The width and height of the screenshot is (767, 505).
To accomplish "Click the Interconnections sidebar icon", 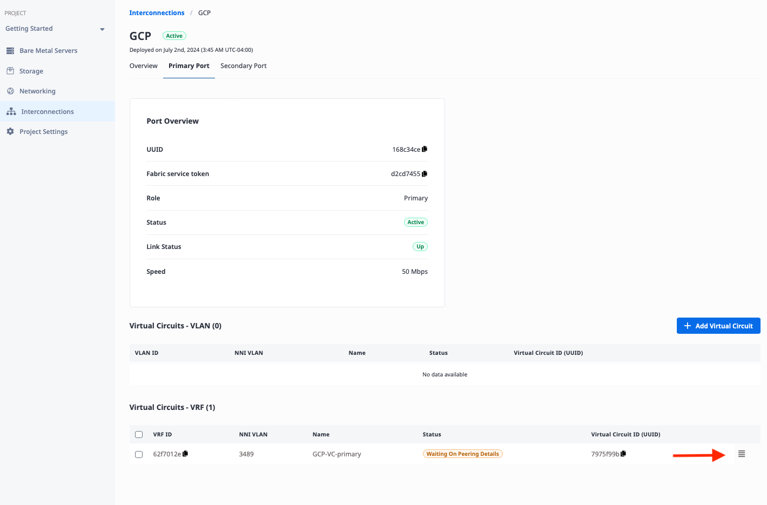I will coord(11,111).
